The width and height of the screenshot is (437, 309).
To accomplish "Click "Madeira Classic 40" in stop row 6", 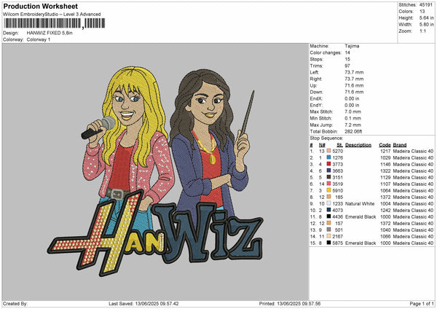I will coord(413,184).
